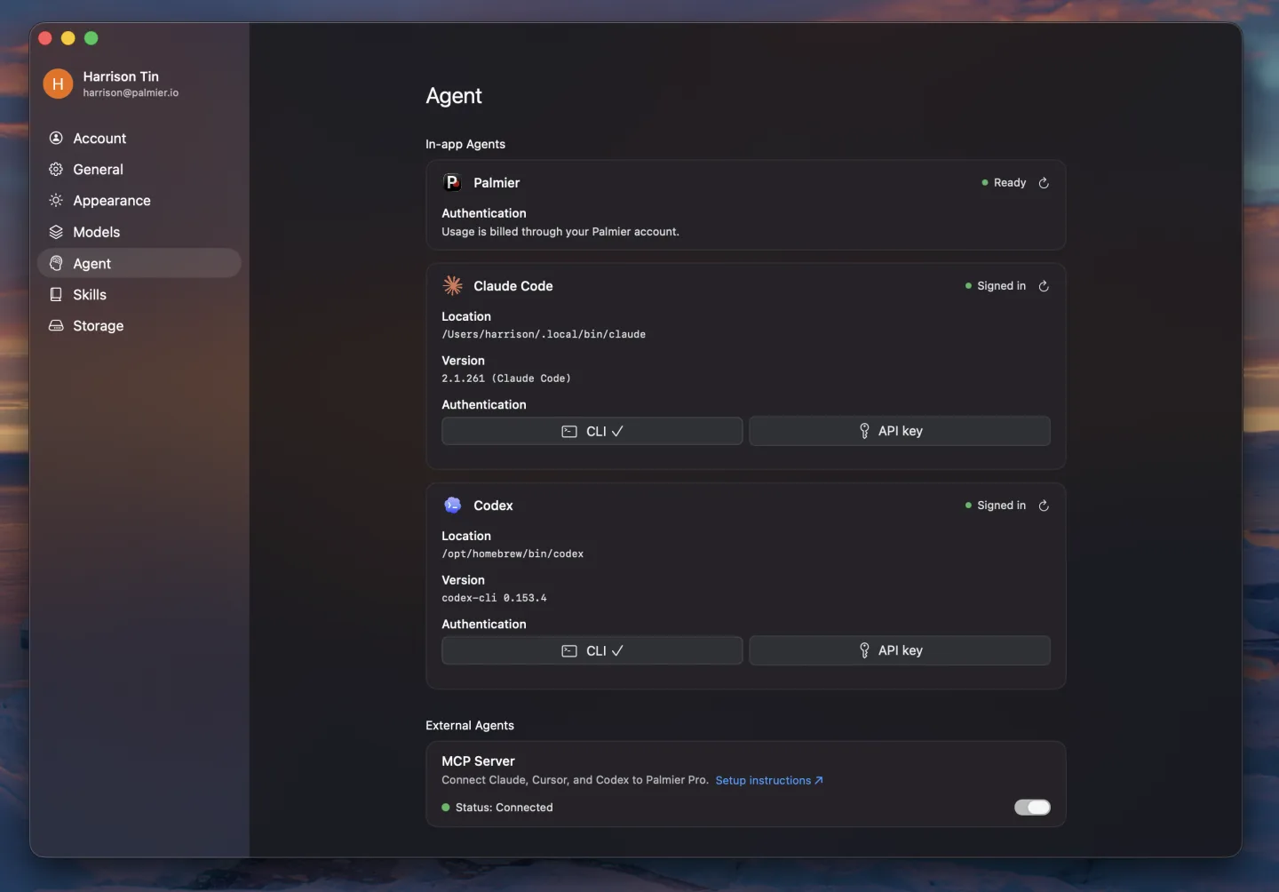Choose API key authentication for Codex
Viewport: 1279px width, 892px height.
point(900,650)
